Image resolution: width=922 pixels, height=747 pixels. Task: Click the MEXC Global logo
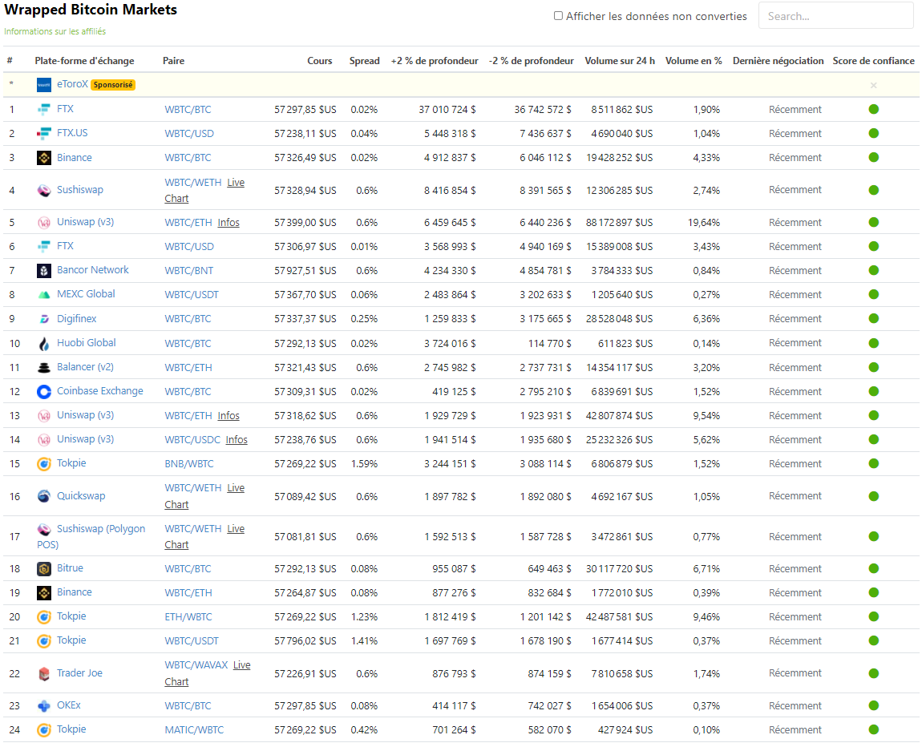(43, 294)
